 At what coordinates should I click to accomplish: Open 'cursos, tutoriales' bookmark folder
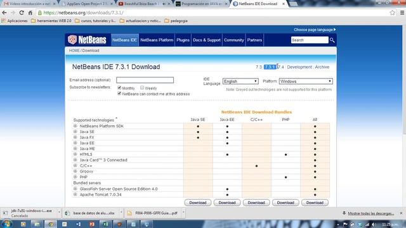(95, 21)
